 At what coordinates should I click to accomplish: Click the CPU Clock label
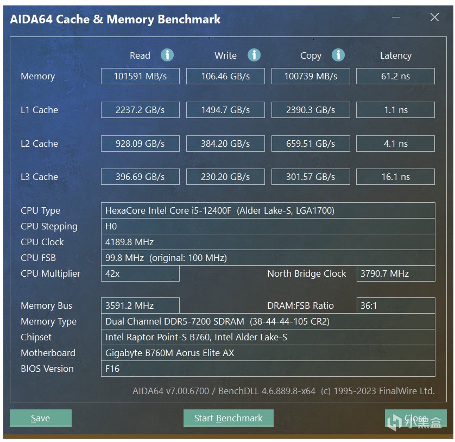pos(42,242)
